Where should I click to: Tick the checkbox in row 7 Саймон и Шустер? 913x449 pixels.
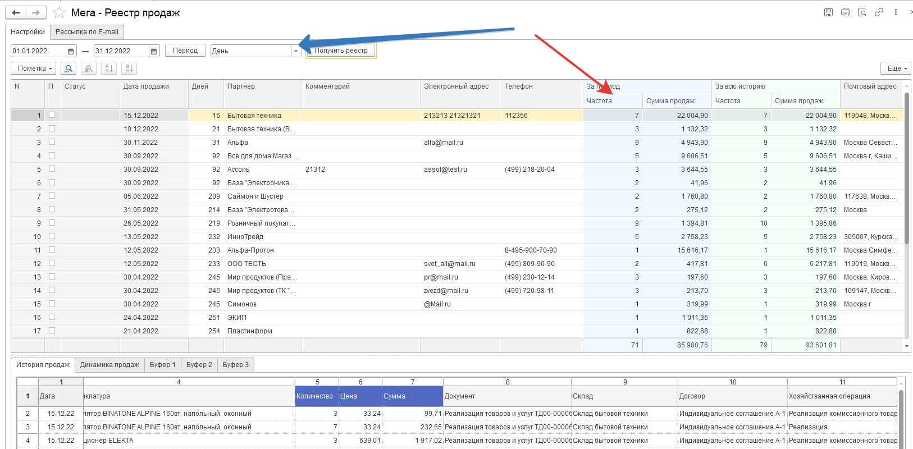point(52,196)
